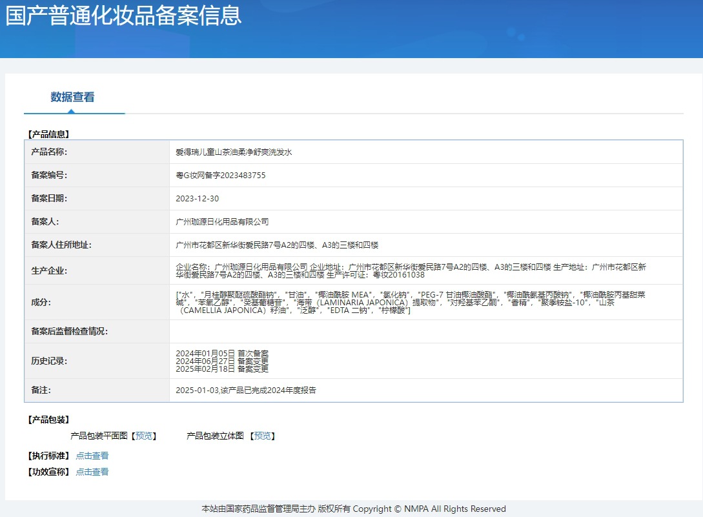
Task: Click the 备案人 value 广州珈源日化用品有限公司
Action: [222, 222]
